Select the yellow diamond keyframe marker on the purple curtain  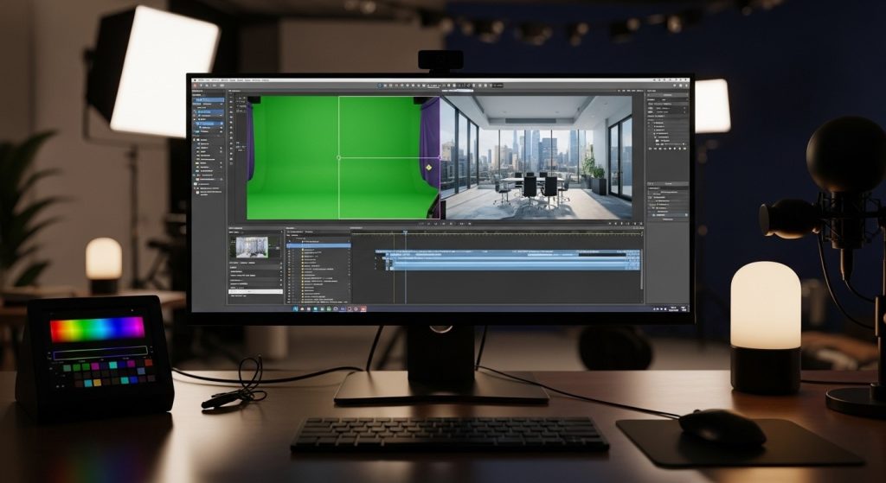click(x=429, y=168)
